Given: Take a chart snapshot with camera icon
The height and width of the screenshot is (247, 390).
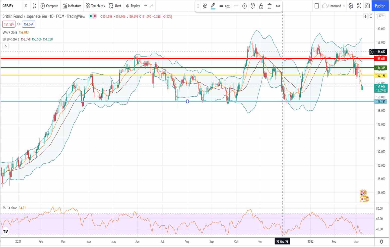Looking at the screenshot, I should 367,6.
